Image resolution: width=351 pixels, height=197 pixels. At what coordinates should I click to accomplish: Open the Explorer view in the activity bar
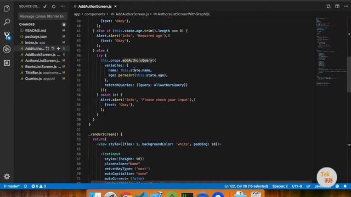7,8
